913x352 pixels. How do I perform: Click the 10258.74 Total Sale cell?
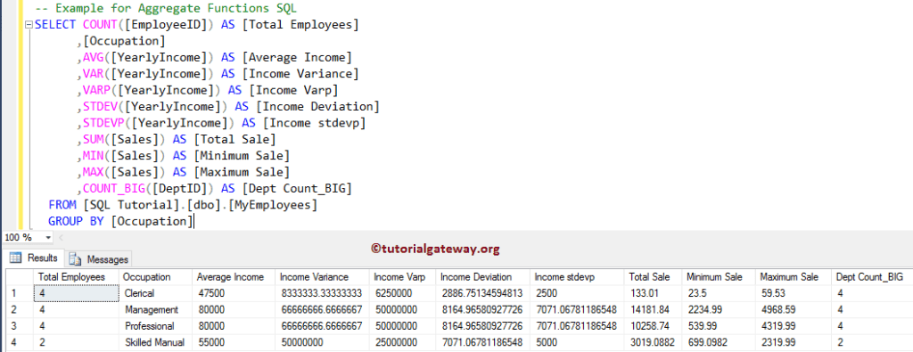point(654,326)
